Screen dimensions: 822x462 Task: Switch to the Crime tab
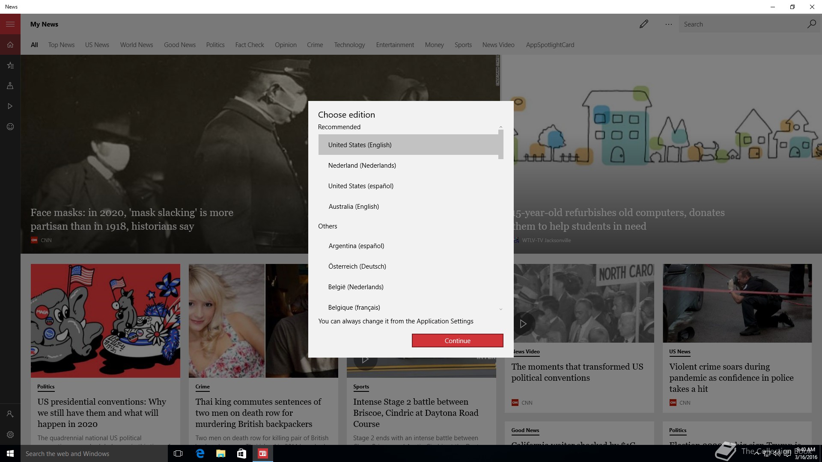[x=315, y=45]
